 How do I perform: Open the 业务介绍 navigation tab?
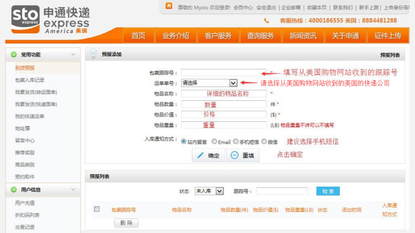[176, 35]
